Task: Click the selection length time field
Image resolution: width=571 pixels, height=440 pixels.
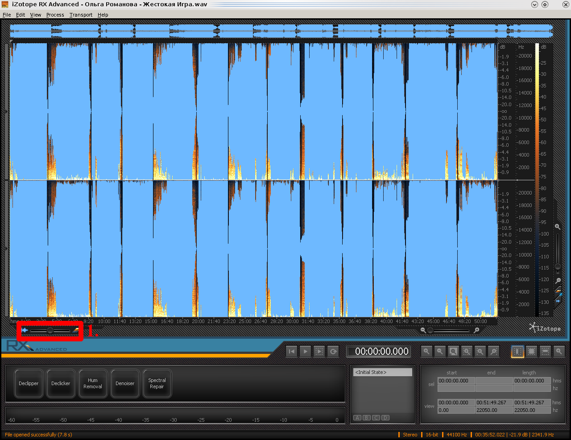Action: point(532,381)
